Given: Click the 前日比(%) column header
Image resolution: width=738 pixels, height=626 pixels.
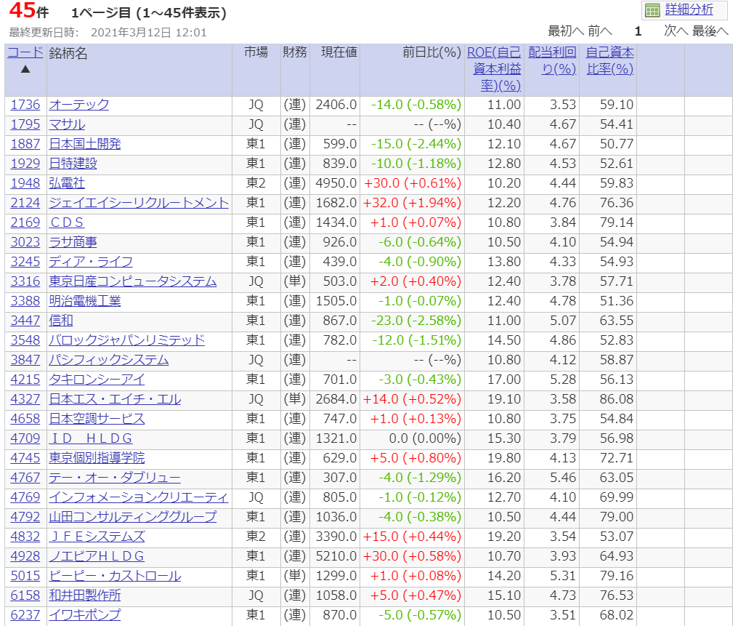Looking at the screenshot, I should tap(432, 52).
